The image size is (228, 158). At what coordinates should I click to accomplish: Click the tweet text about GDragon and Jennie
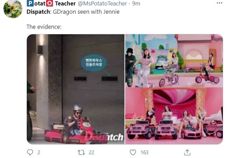[x=73, y=12]
